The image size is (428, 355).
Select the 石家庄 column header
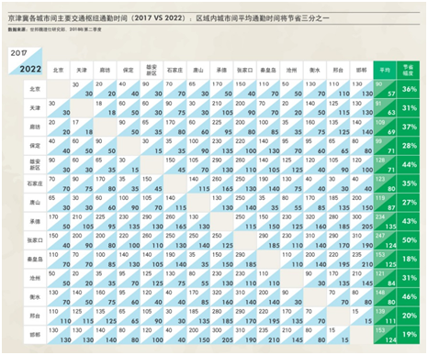pyautogui.click(x=175, y=70)
